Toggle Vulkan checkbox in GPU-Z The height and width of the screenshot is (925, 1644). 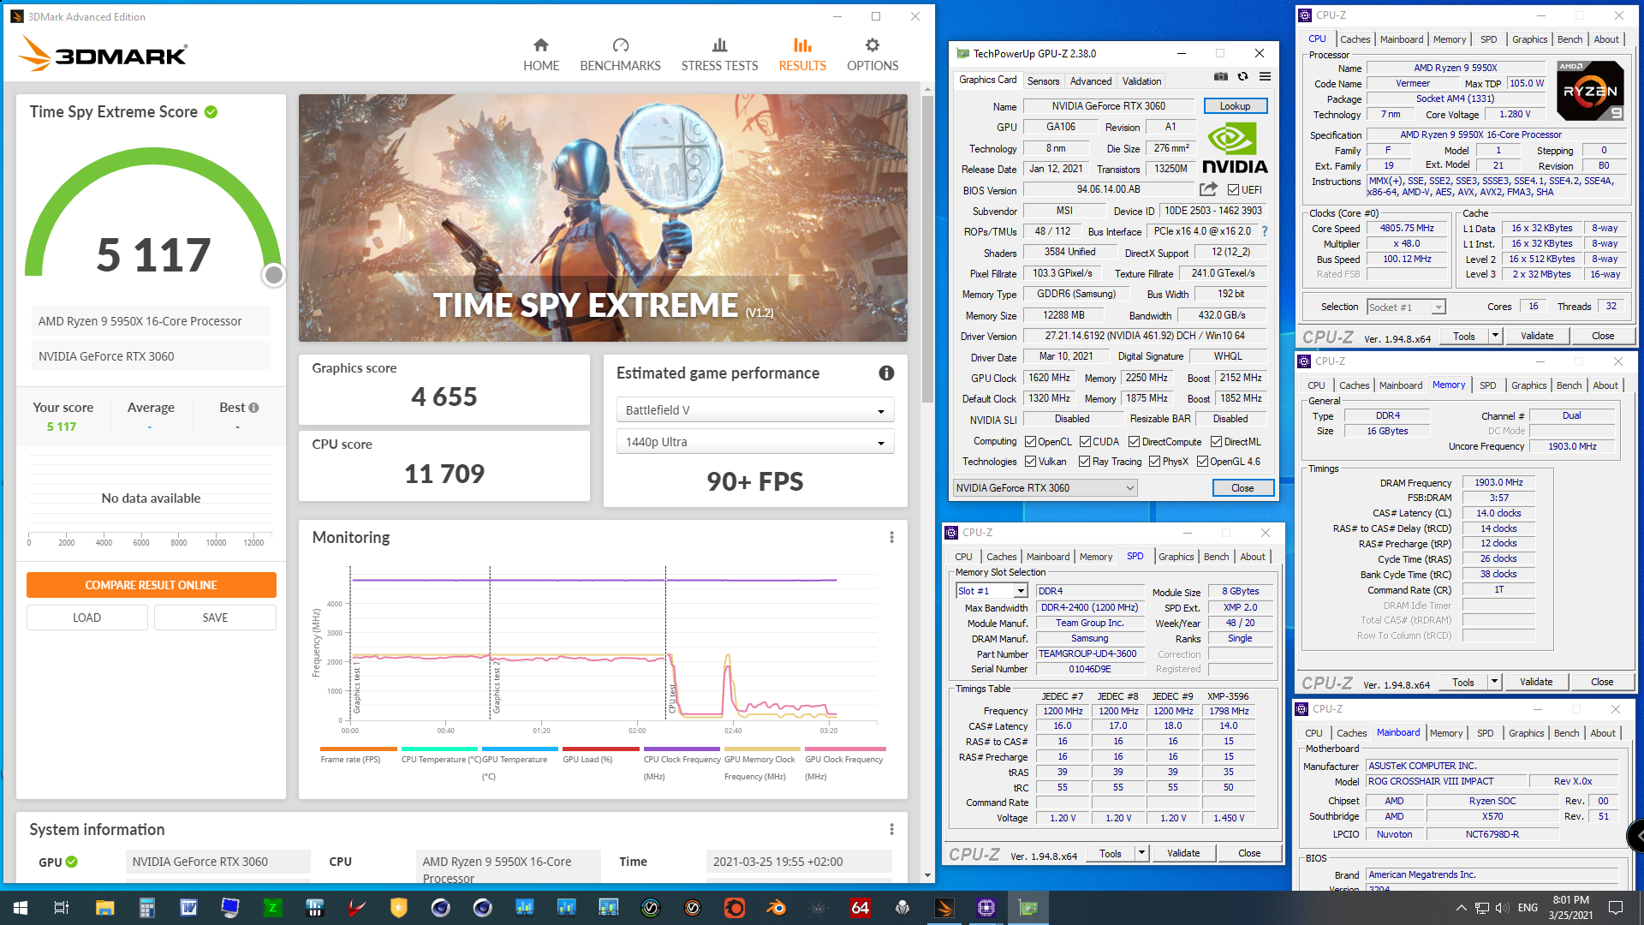point(1030,462)
